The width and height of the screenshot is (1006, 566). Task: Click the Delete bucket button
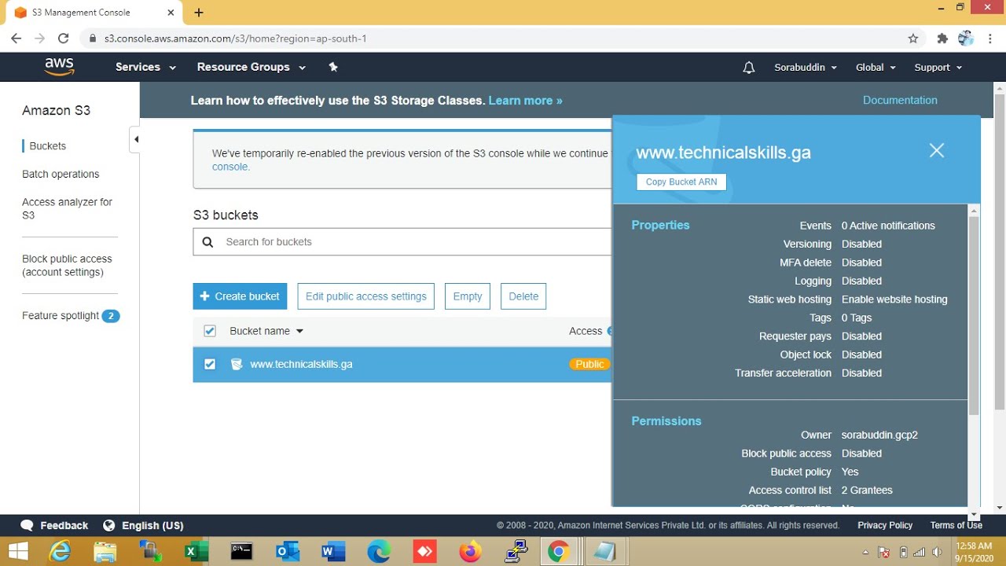click(x=523, y=296)
